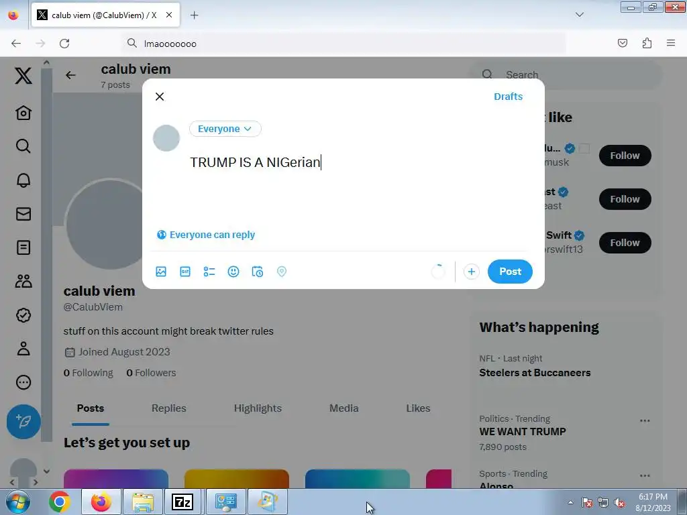Open Lists in the sidebar
The image size is (687, 515).
tap(23, 247)
